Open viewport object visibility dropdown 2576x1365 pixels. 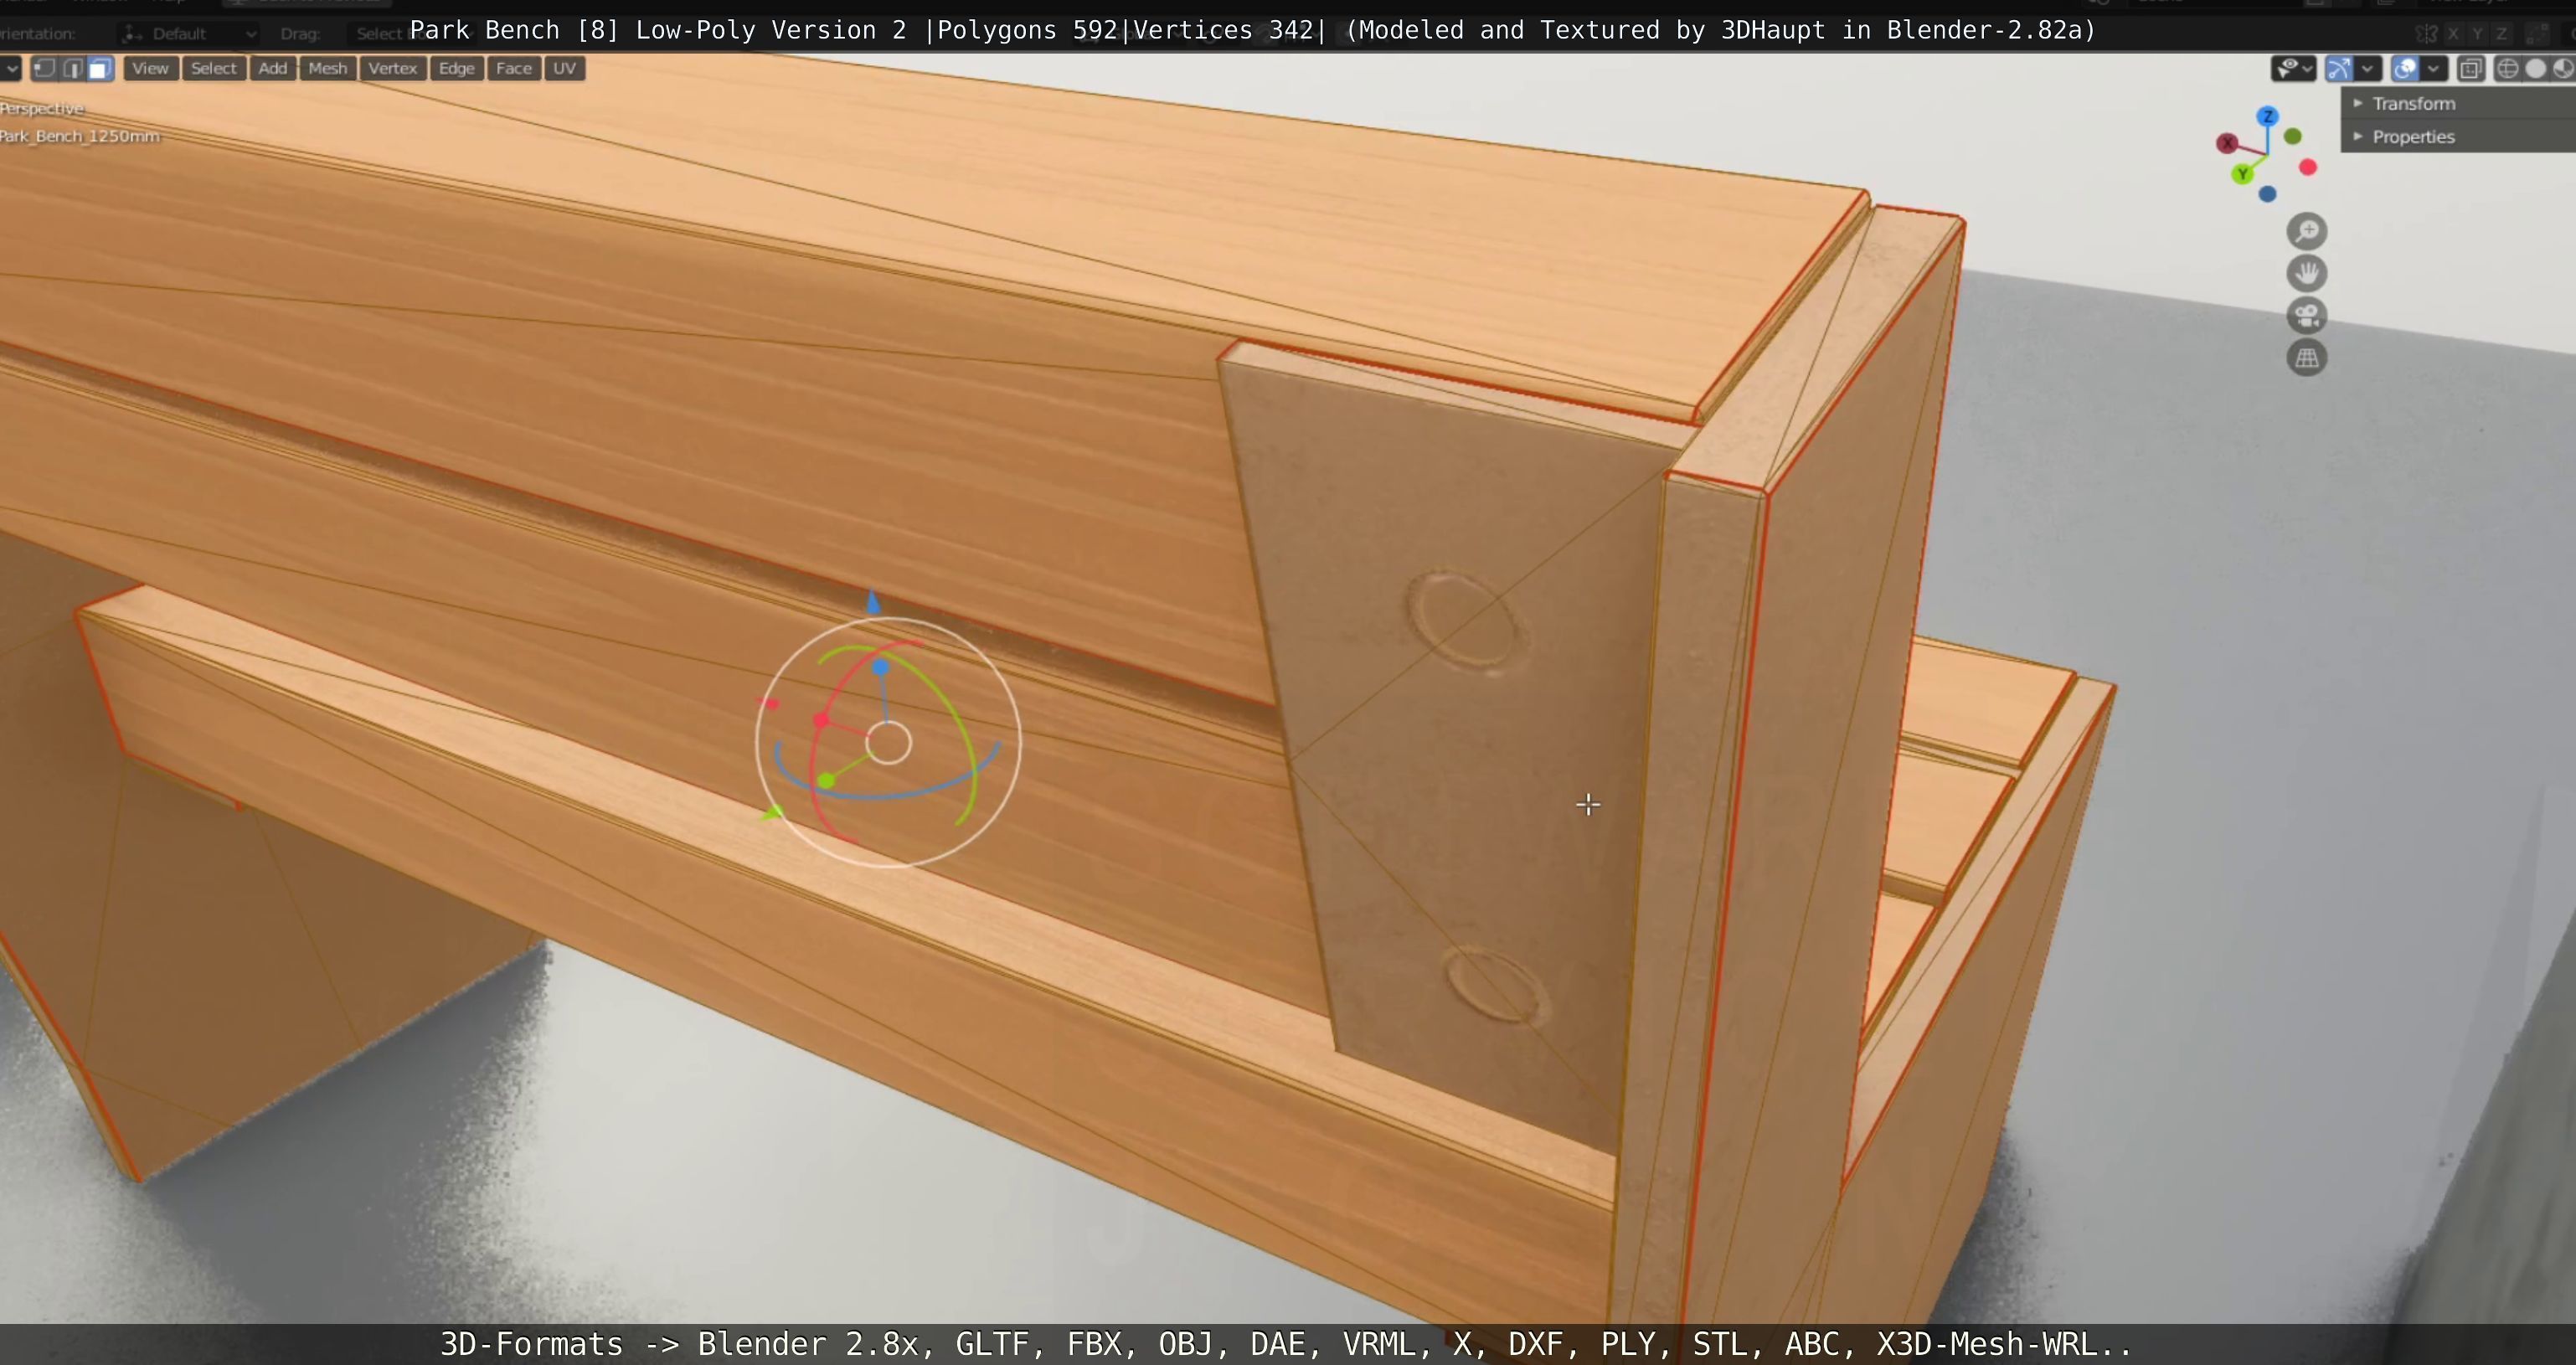[x=2294, y=68]
